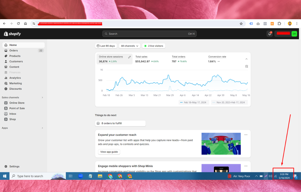Open Products in the sidebar
The width and height of the screenshot is (301, 192).
24,56
